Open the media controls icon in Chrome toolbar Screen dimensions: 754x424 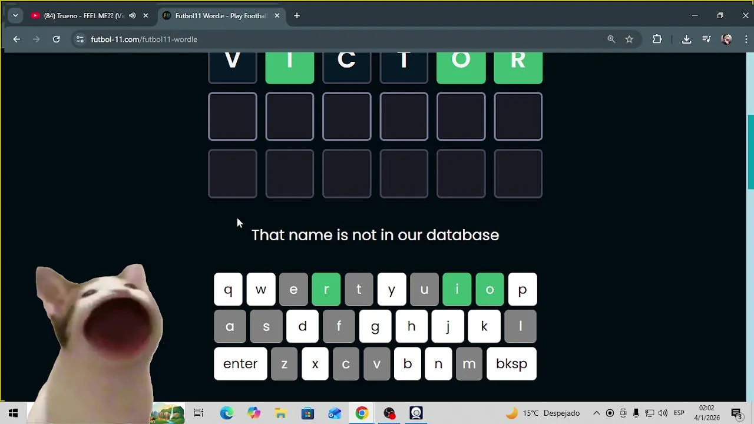point(706,39)
